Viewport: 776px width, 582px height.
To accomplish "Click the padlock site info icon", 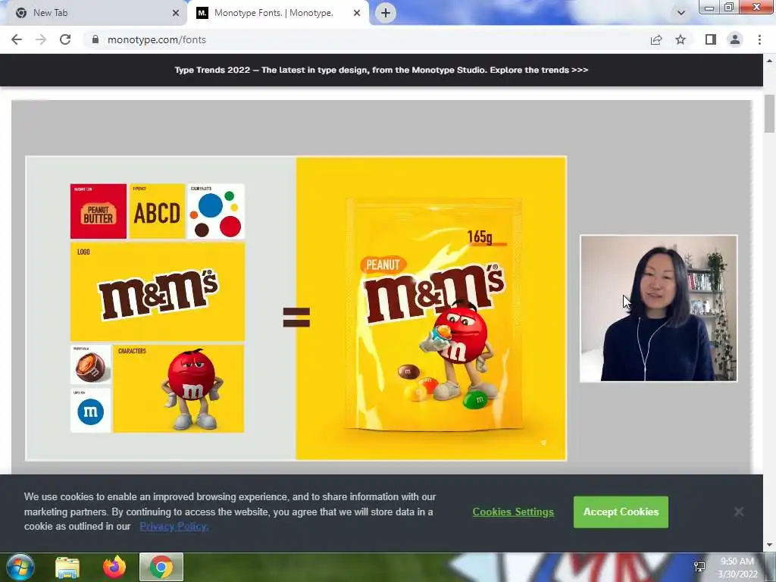I will [95, 39].
